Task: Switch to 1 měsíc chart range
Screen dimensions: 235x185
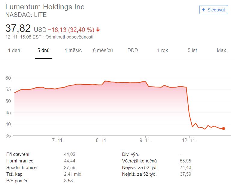Action: [73, 50]
